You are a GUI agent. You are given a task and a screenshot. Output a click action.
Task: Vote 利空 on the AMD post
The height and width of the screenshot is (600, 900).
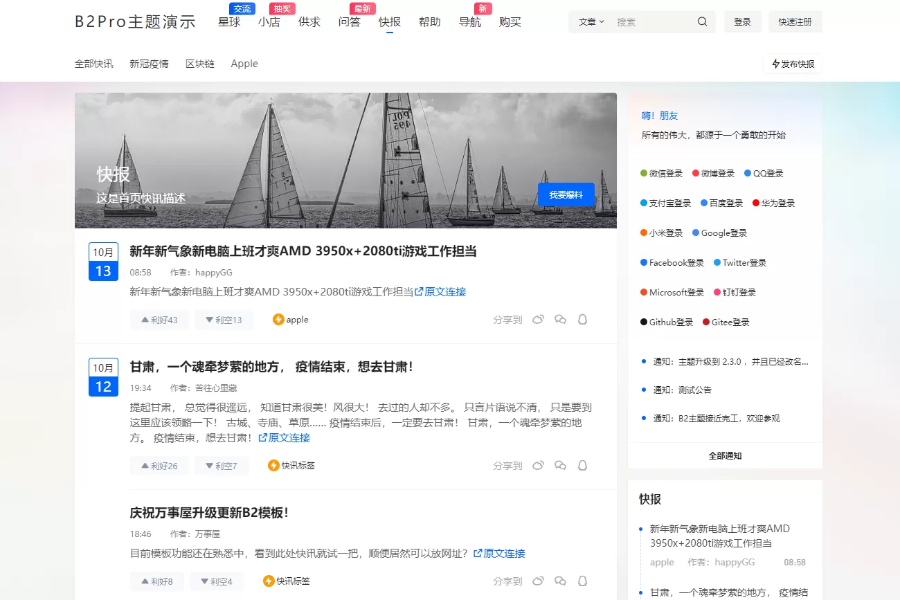point(224,320)
